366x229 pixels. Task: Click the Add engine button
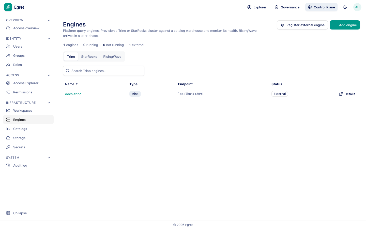coord(345,25)
